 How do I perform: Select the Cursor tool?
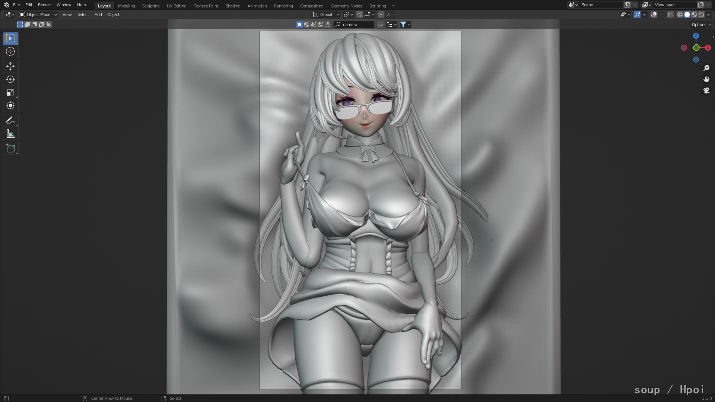coord(10,51)
